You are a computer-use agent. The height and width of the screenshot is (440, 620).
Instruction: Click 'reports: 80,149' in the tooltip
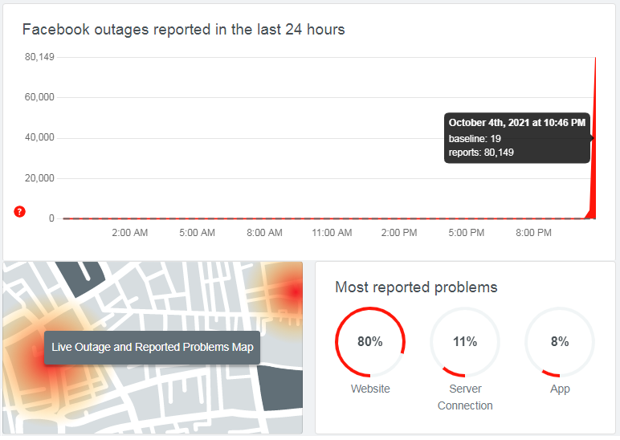(x=481, y=153)
